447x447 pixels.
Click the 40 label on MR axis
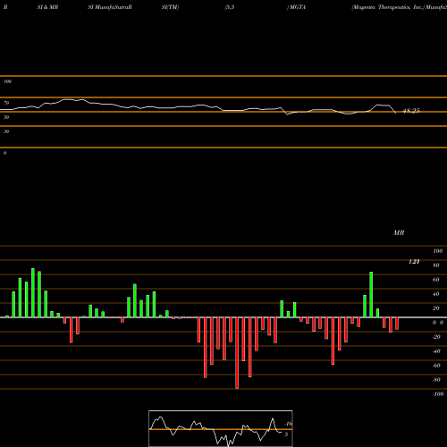[435, 294]
